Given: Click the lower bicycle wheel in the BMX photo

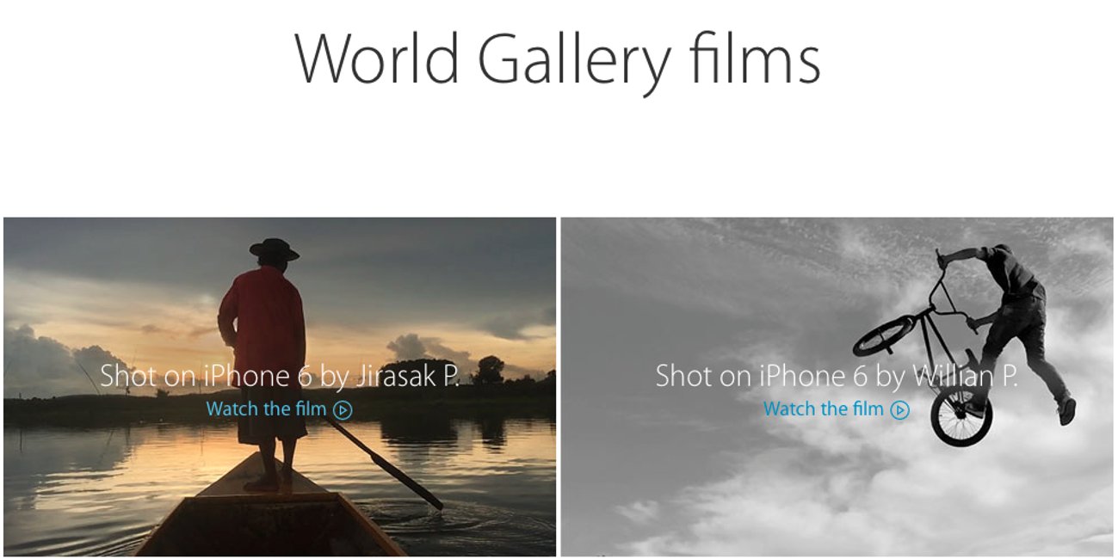Looking at the screenshot, I should click(961, 416).
